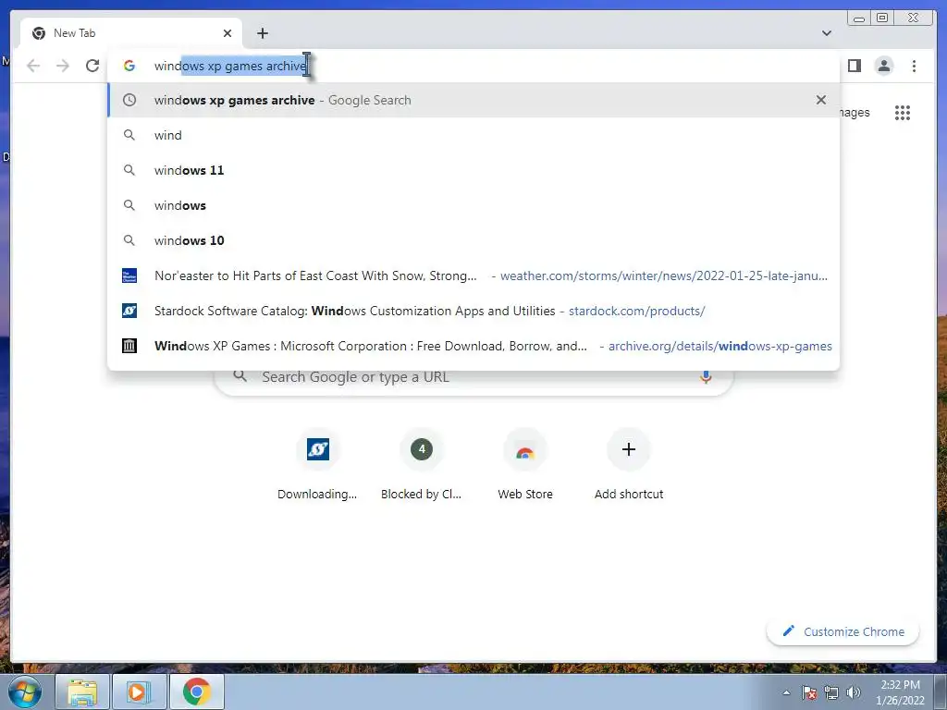Open the Web Store shortcut
Image resolution: width=947 pixels, height=710 pixels.
pos(525,465)
